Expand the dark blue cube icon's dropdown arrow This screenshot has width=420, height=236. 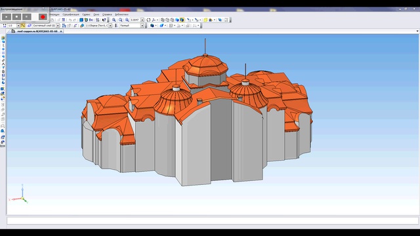point(156,26)
